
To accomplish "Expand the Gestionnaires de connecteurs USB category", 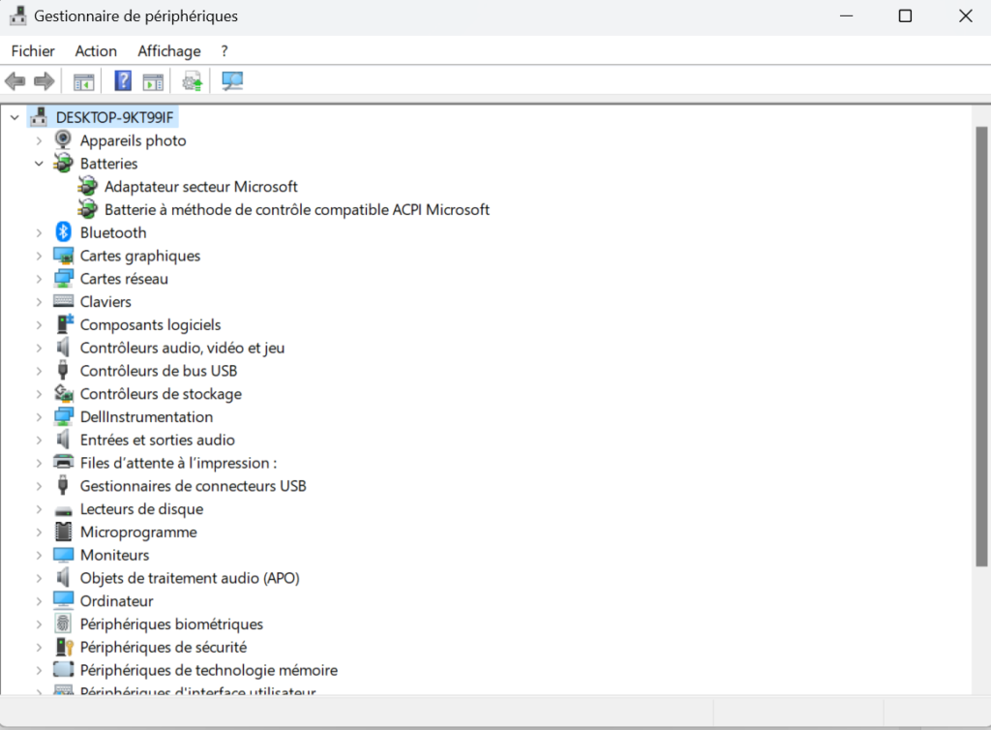I will click(x=39, y=486).
